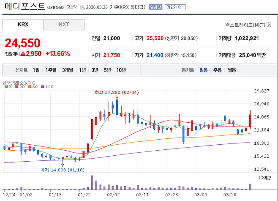Click the purple 120-day moving average legend swatch

click(x=43, y=87)
